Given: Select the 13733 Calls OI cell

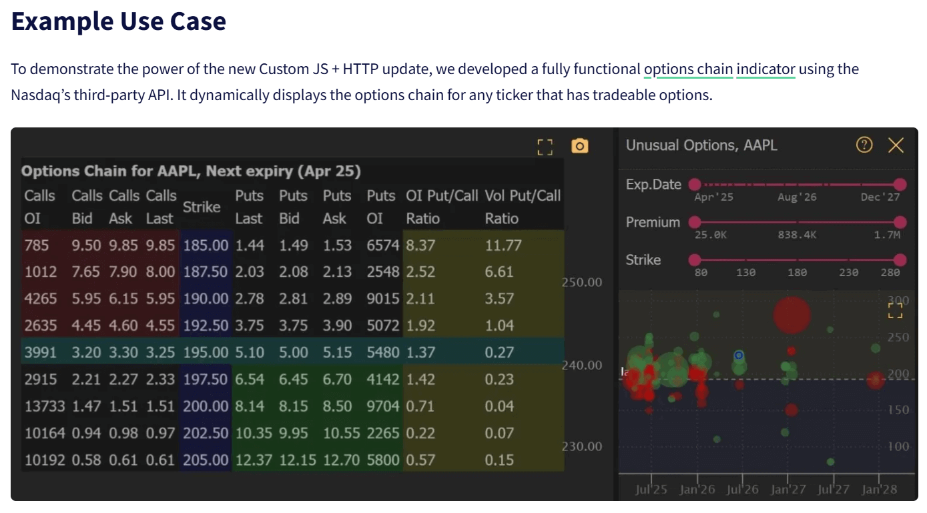Looking at the screenshot, I should pos(45,406).
